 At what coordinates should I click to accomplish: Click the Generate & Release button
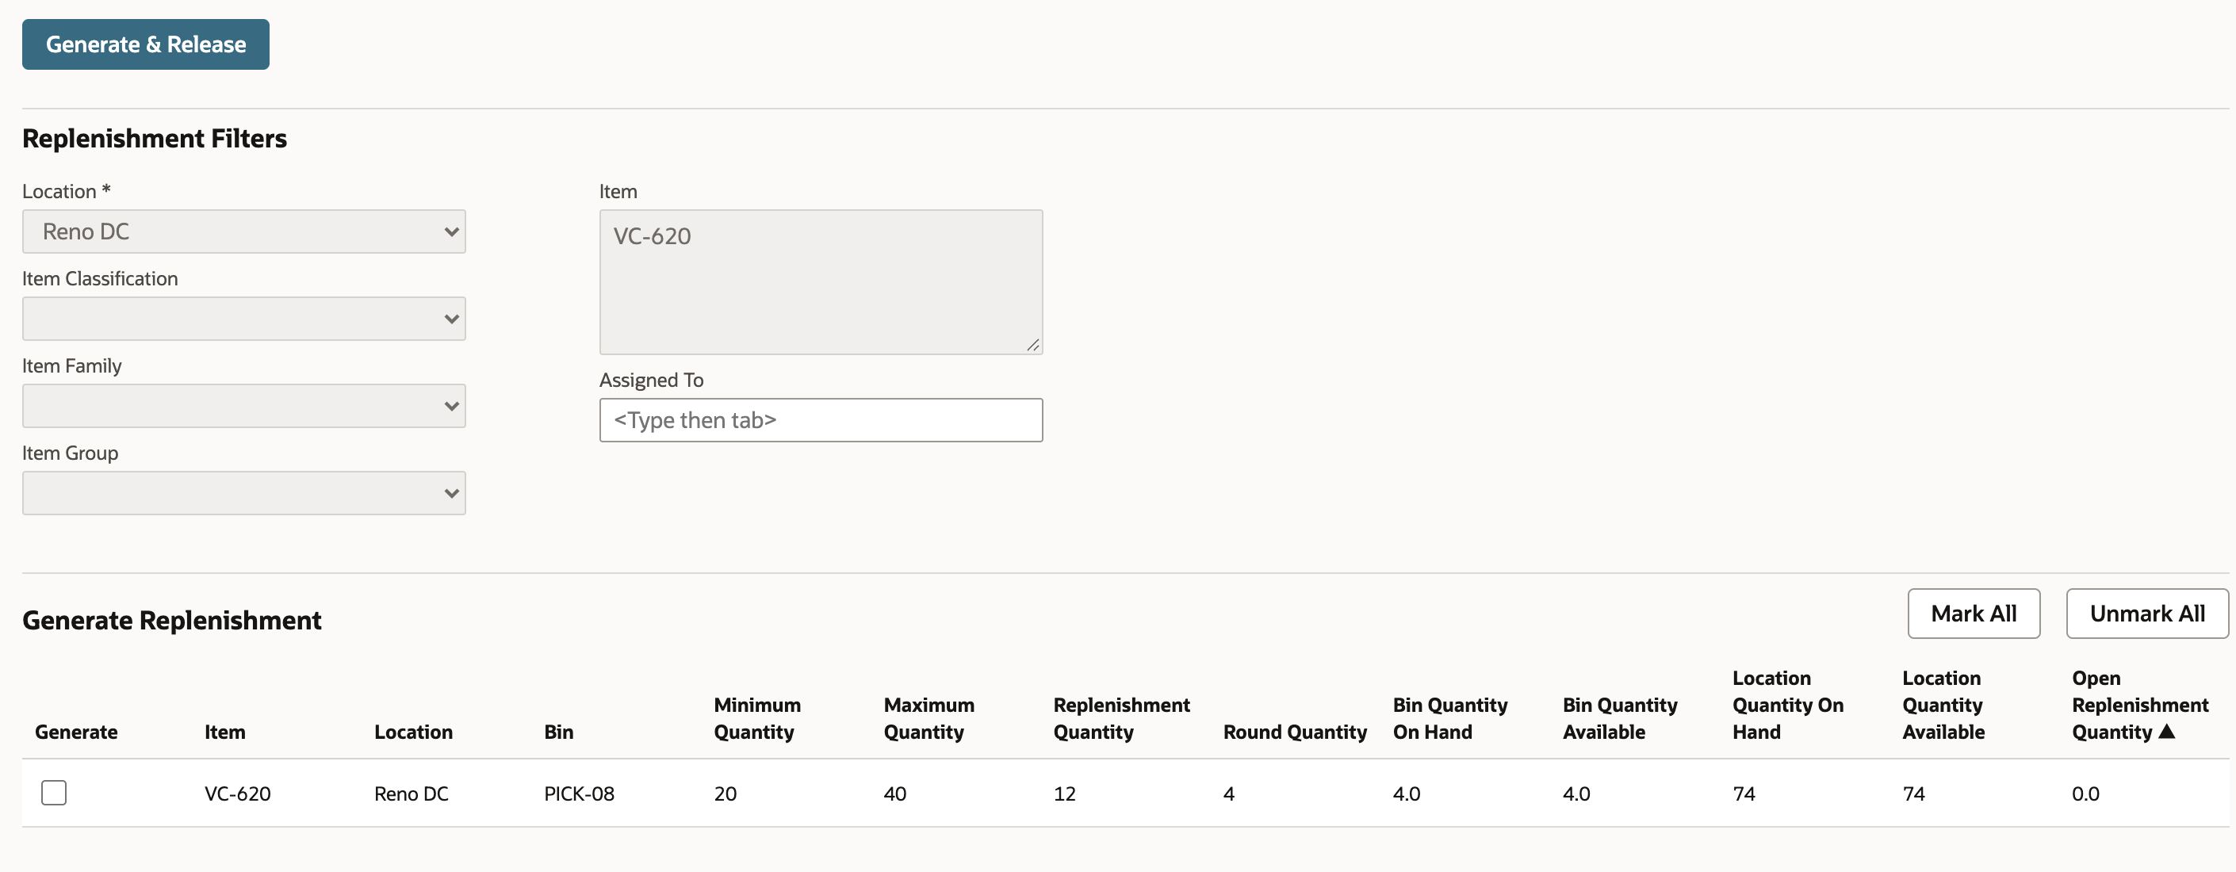[146, 44]
